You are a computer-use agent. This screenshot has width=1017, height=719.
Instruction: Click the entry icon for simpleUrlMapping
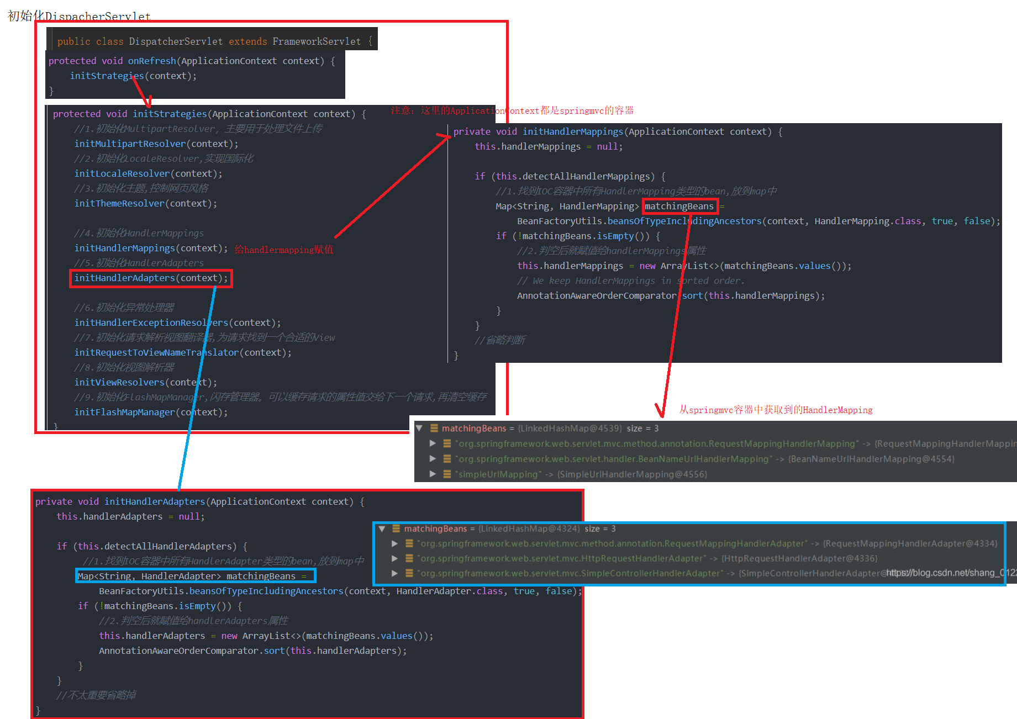[x=447, y=474]
